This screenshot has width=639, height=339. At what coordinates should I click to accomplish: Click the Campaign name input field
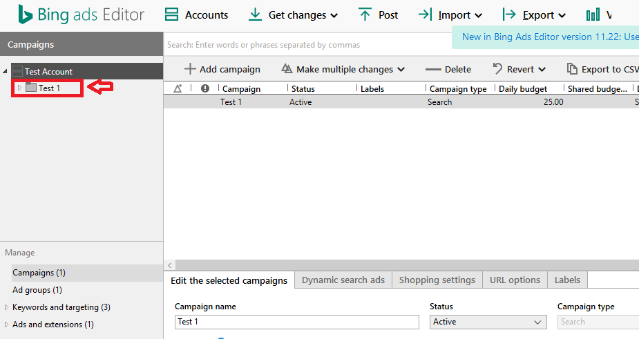pyautogui.click(x=297, y=322)
